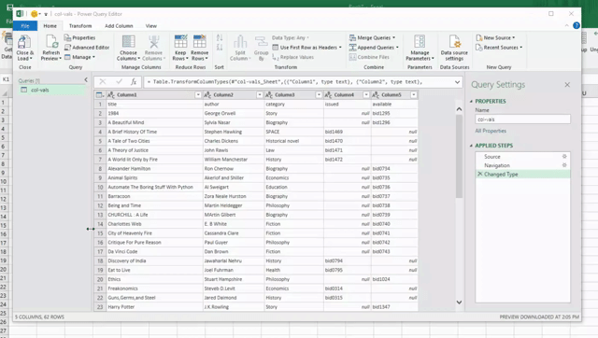The width and height of the screenshot is (598, 338).
Task: Click Replace Values
Action: pos(292,57)
